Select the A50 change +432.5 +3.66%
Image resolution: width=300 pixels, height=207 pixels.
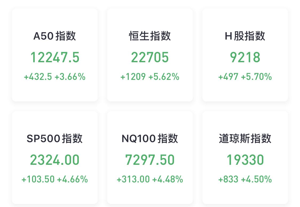(x=55, y=77)
